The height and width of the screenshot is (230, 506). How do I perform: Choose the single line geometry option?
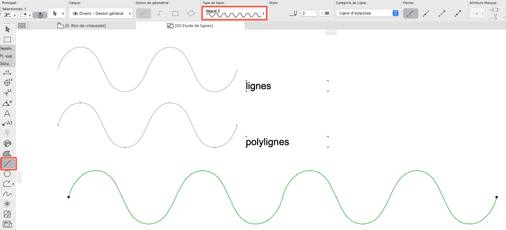[x=144, y=13]
